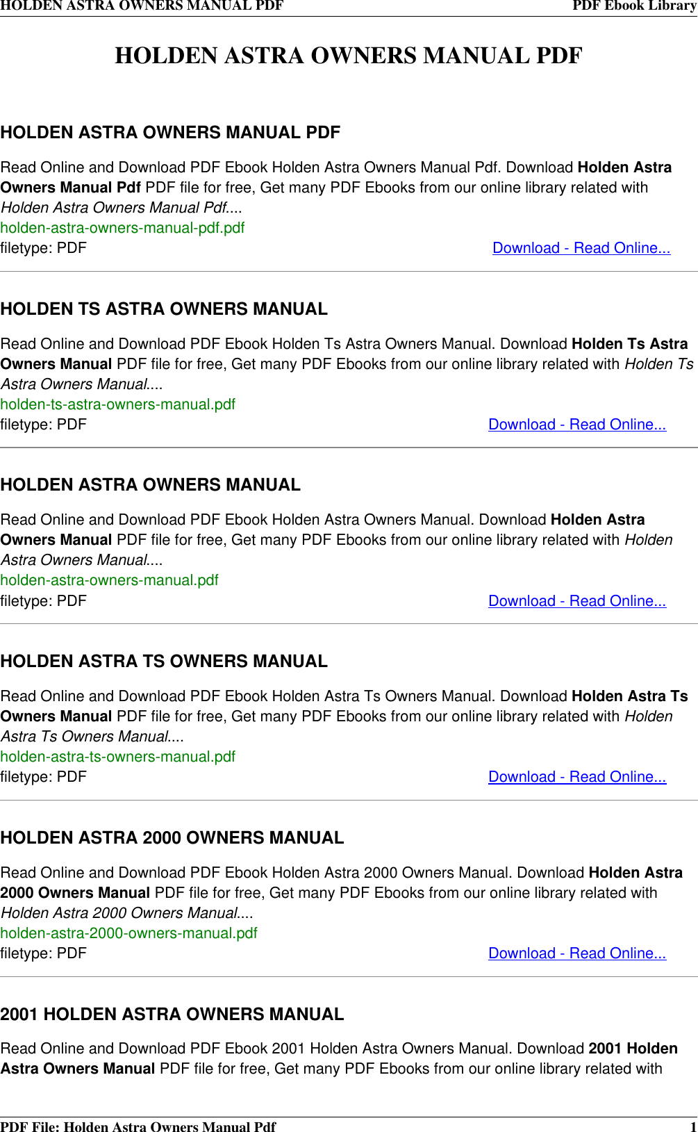Open Download link for holden-ts-astra-owners-manual.pdf

point(577,425)
